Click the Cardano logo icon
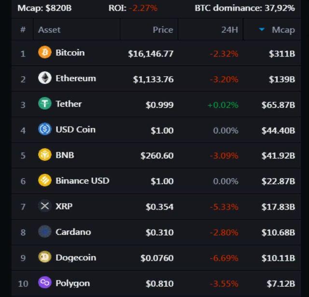Viewport: 309px width, 297px height. point(45,232)
